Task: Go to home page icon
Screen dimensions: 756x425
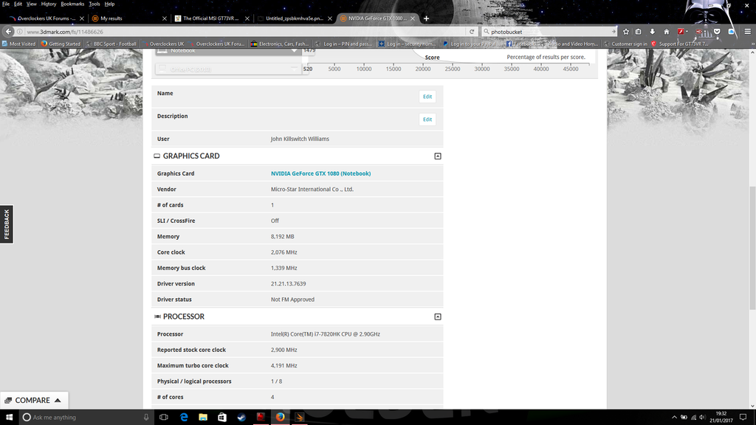Action: (x=667, y=31)
